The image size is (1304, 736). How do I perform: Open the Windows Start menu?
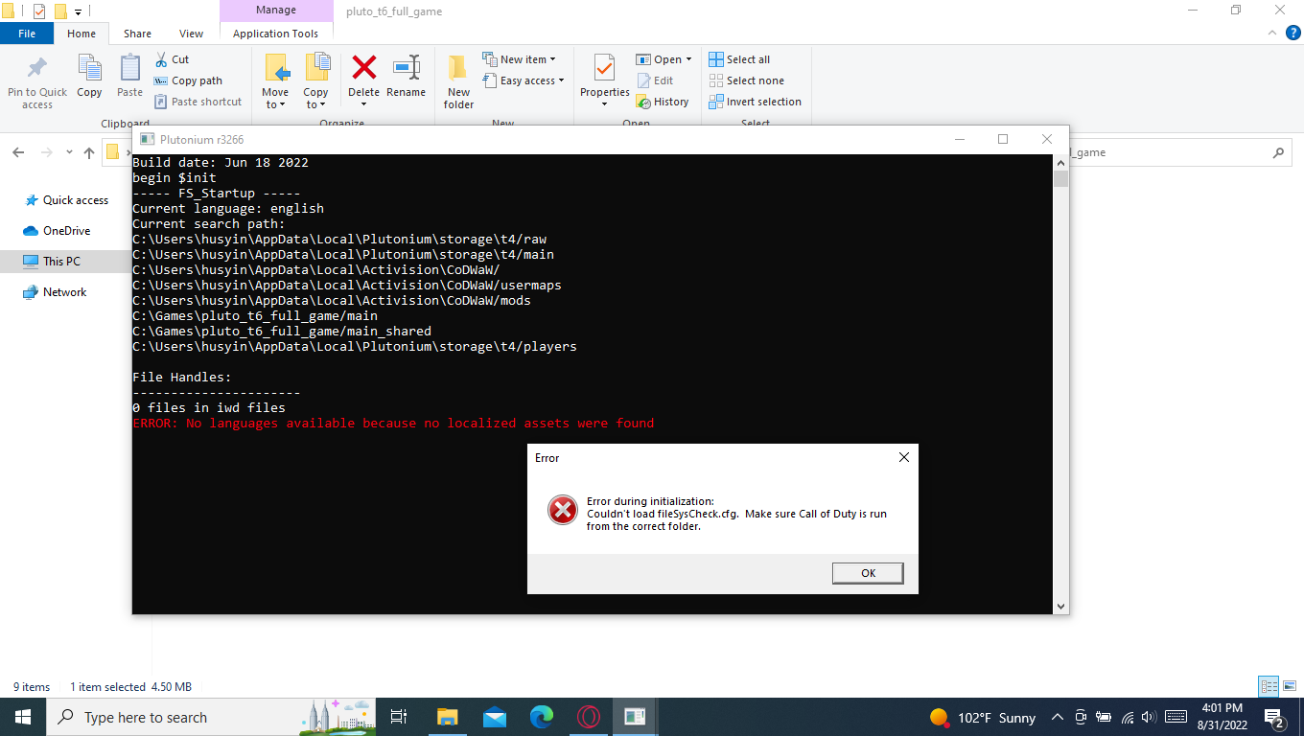point(23,717)
